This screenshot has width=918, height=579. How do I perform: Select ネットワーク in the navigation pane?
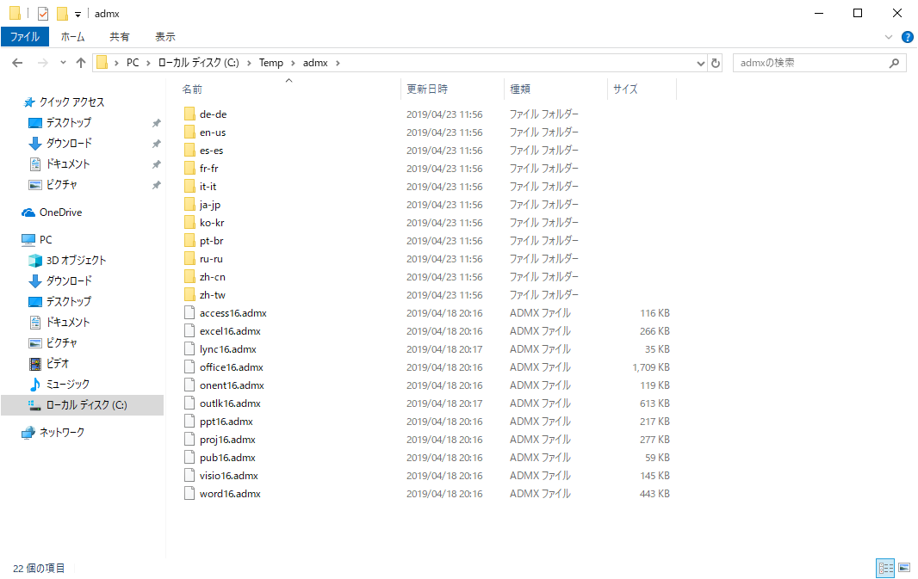coord(61,432)
